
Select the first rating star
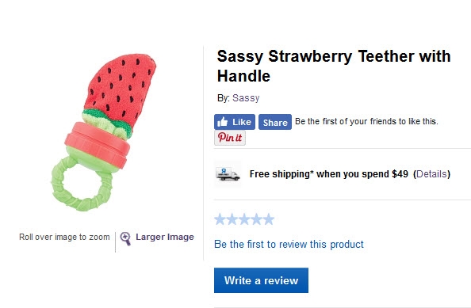click(220, 219)
